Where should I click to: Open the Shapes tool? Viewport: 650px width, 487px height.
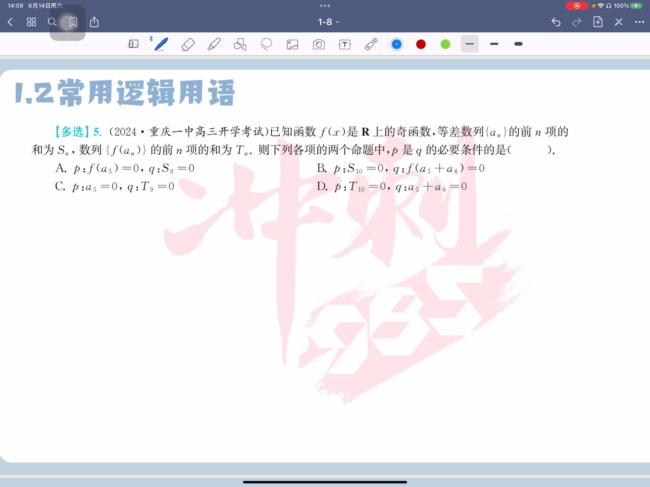pyautogui.click(x=240, y=44)
